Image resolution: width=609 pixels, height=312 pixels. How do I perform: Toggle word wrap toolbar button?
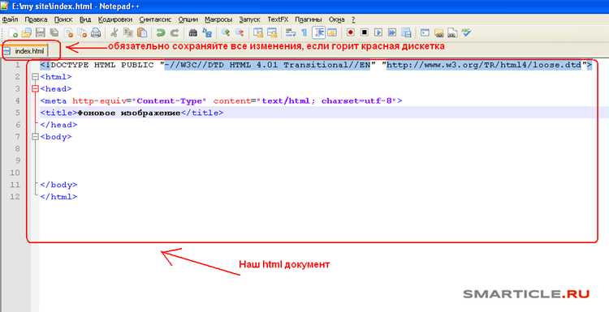(290, 33)
